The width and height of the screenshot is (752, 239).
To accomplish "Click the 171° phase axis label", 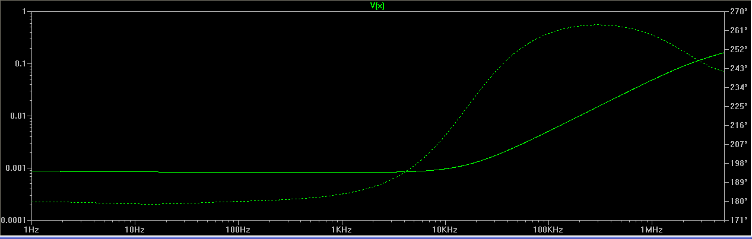I will pos(738,220).
